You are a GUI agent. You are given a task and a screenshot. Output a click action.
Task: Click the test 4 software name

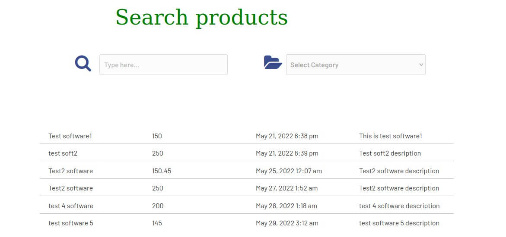(x=71, y=206)
